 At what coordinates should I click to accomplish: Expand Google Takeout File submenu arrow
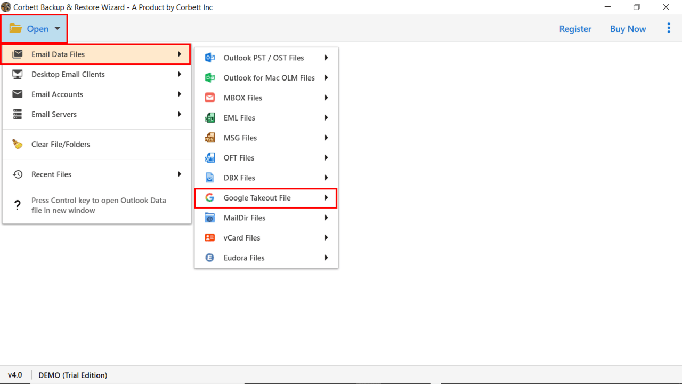pyautogui.click(x=326, y=198)
